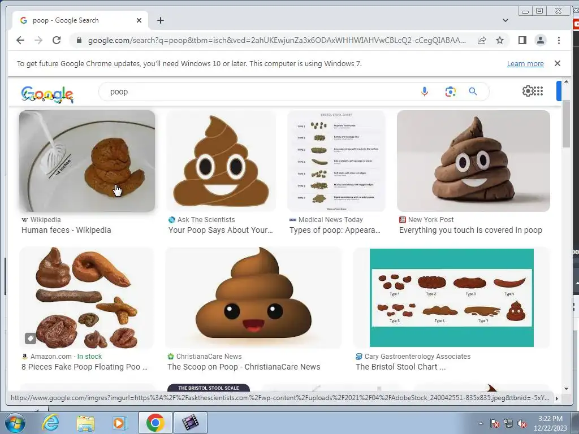Open the Chrome three-dot menu
The image size is (579, 434).
[x=559, y=40]
